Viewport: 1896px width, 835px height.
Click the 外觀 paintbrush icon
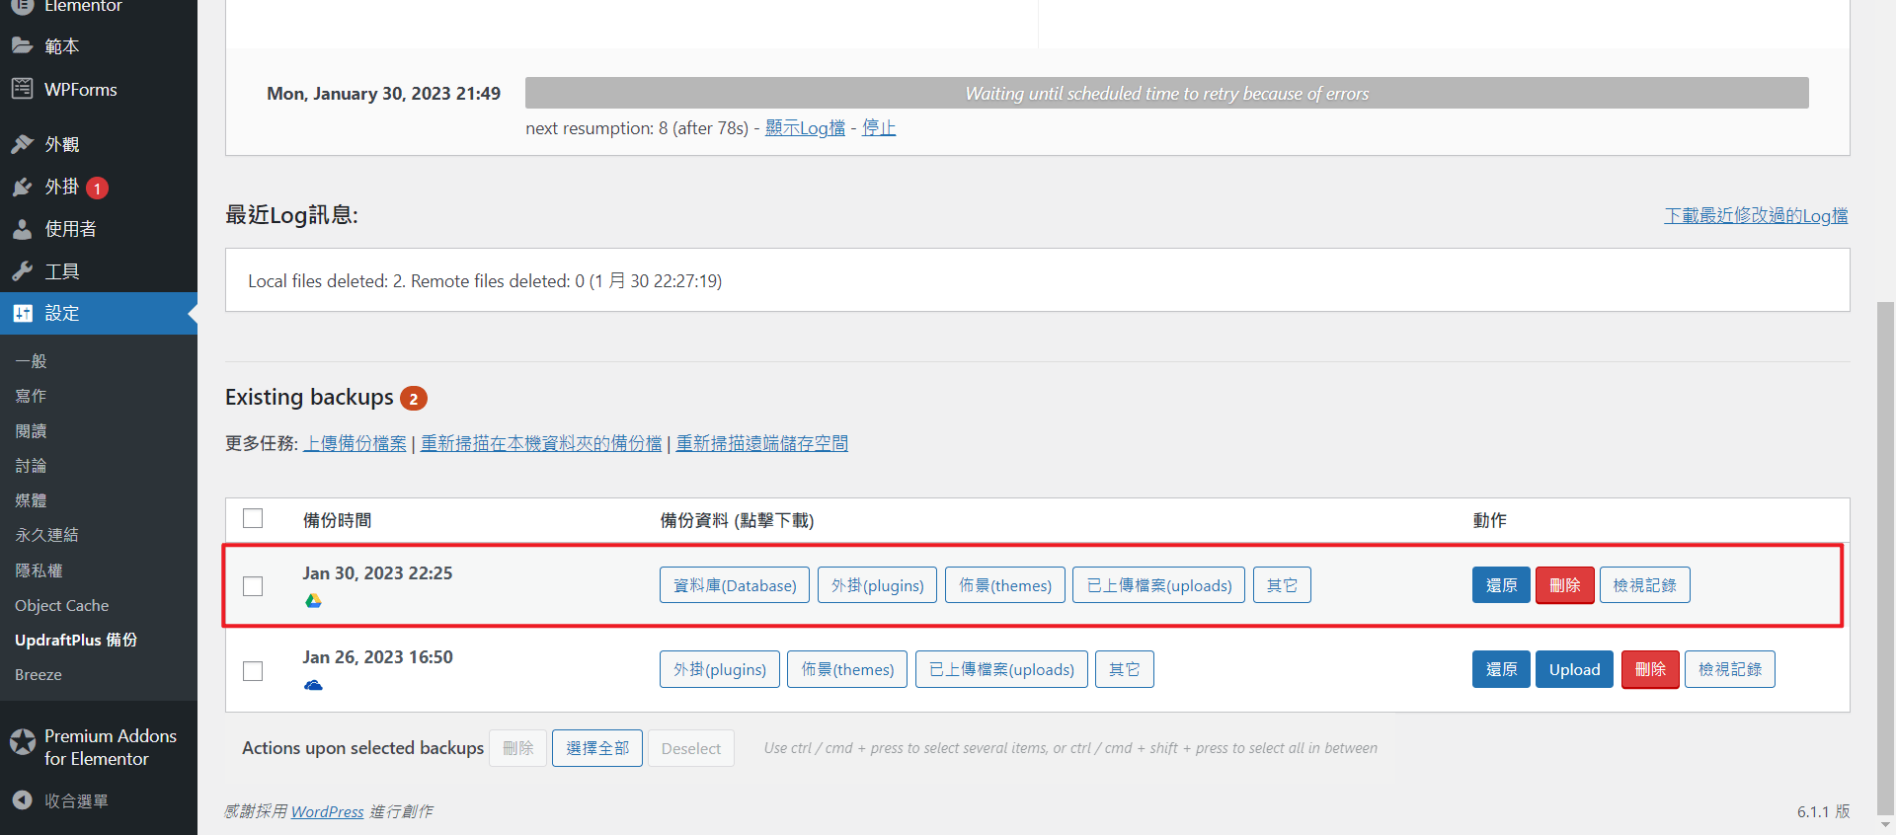click(22, 144)
